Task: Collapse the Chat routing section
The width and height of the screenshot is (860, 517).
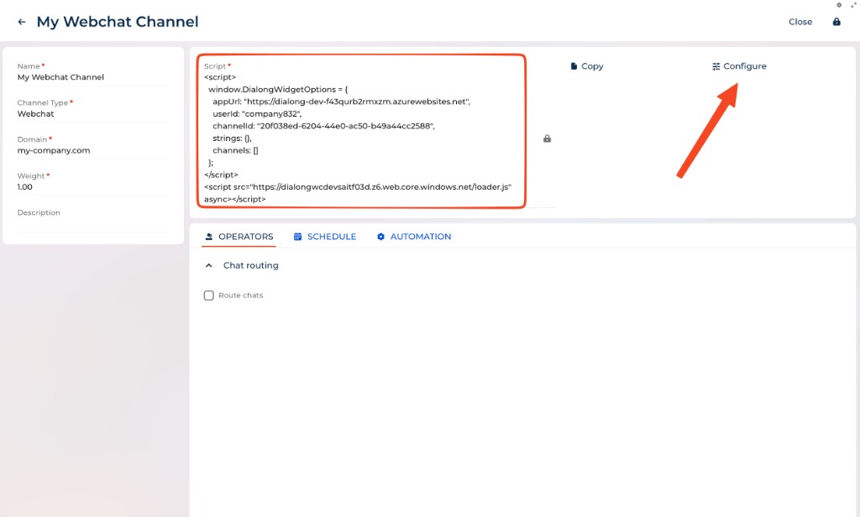Action: pos(208,265)
